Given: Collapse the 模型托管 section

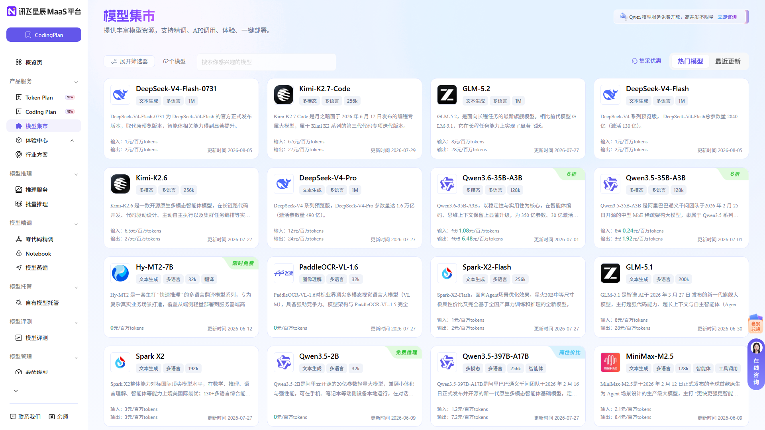Looking at the screenshot, I should (x=76, y=287).
